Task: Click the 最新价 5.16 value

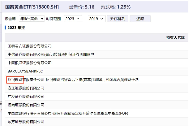Action: coord(90,7)
